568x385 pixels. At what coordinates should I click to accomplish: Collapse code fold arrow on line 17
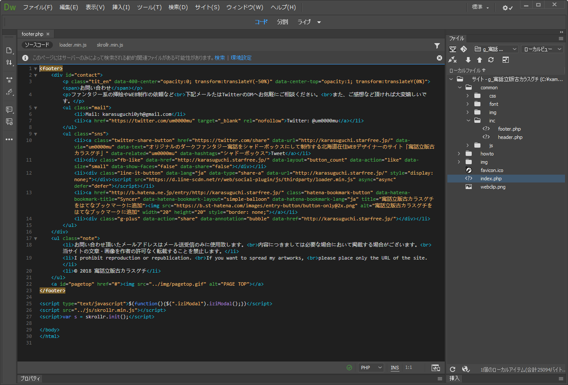[36, 239]
